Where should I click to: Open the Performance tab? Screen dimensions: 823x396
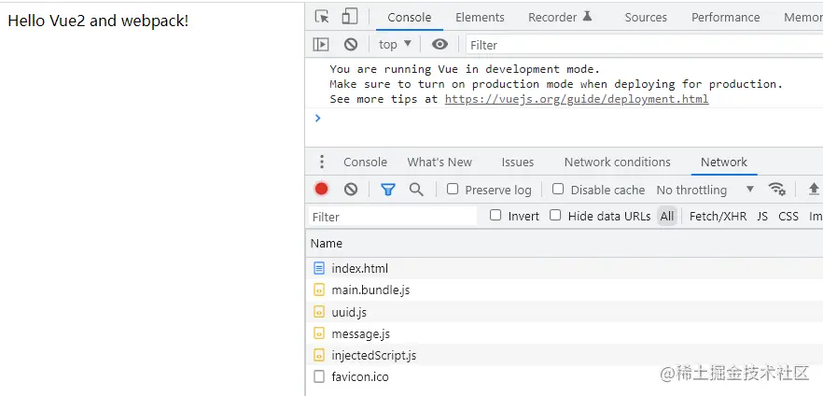725,18
